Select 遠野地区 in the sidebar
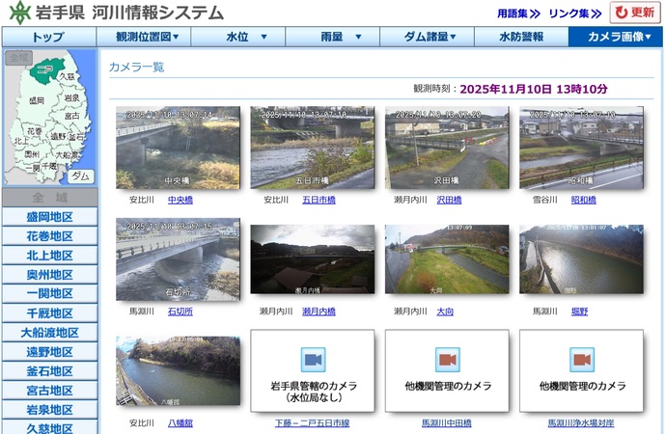The image size is (666, 434). coord(49,352)
